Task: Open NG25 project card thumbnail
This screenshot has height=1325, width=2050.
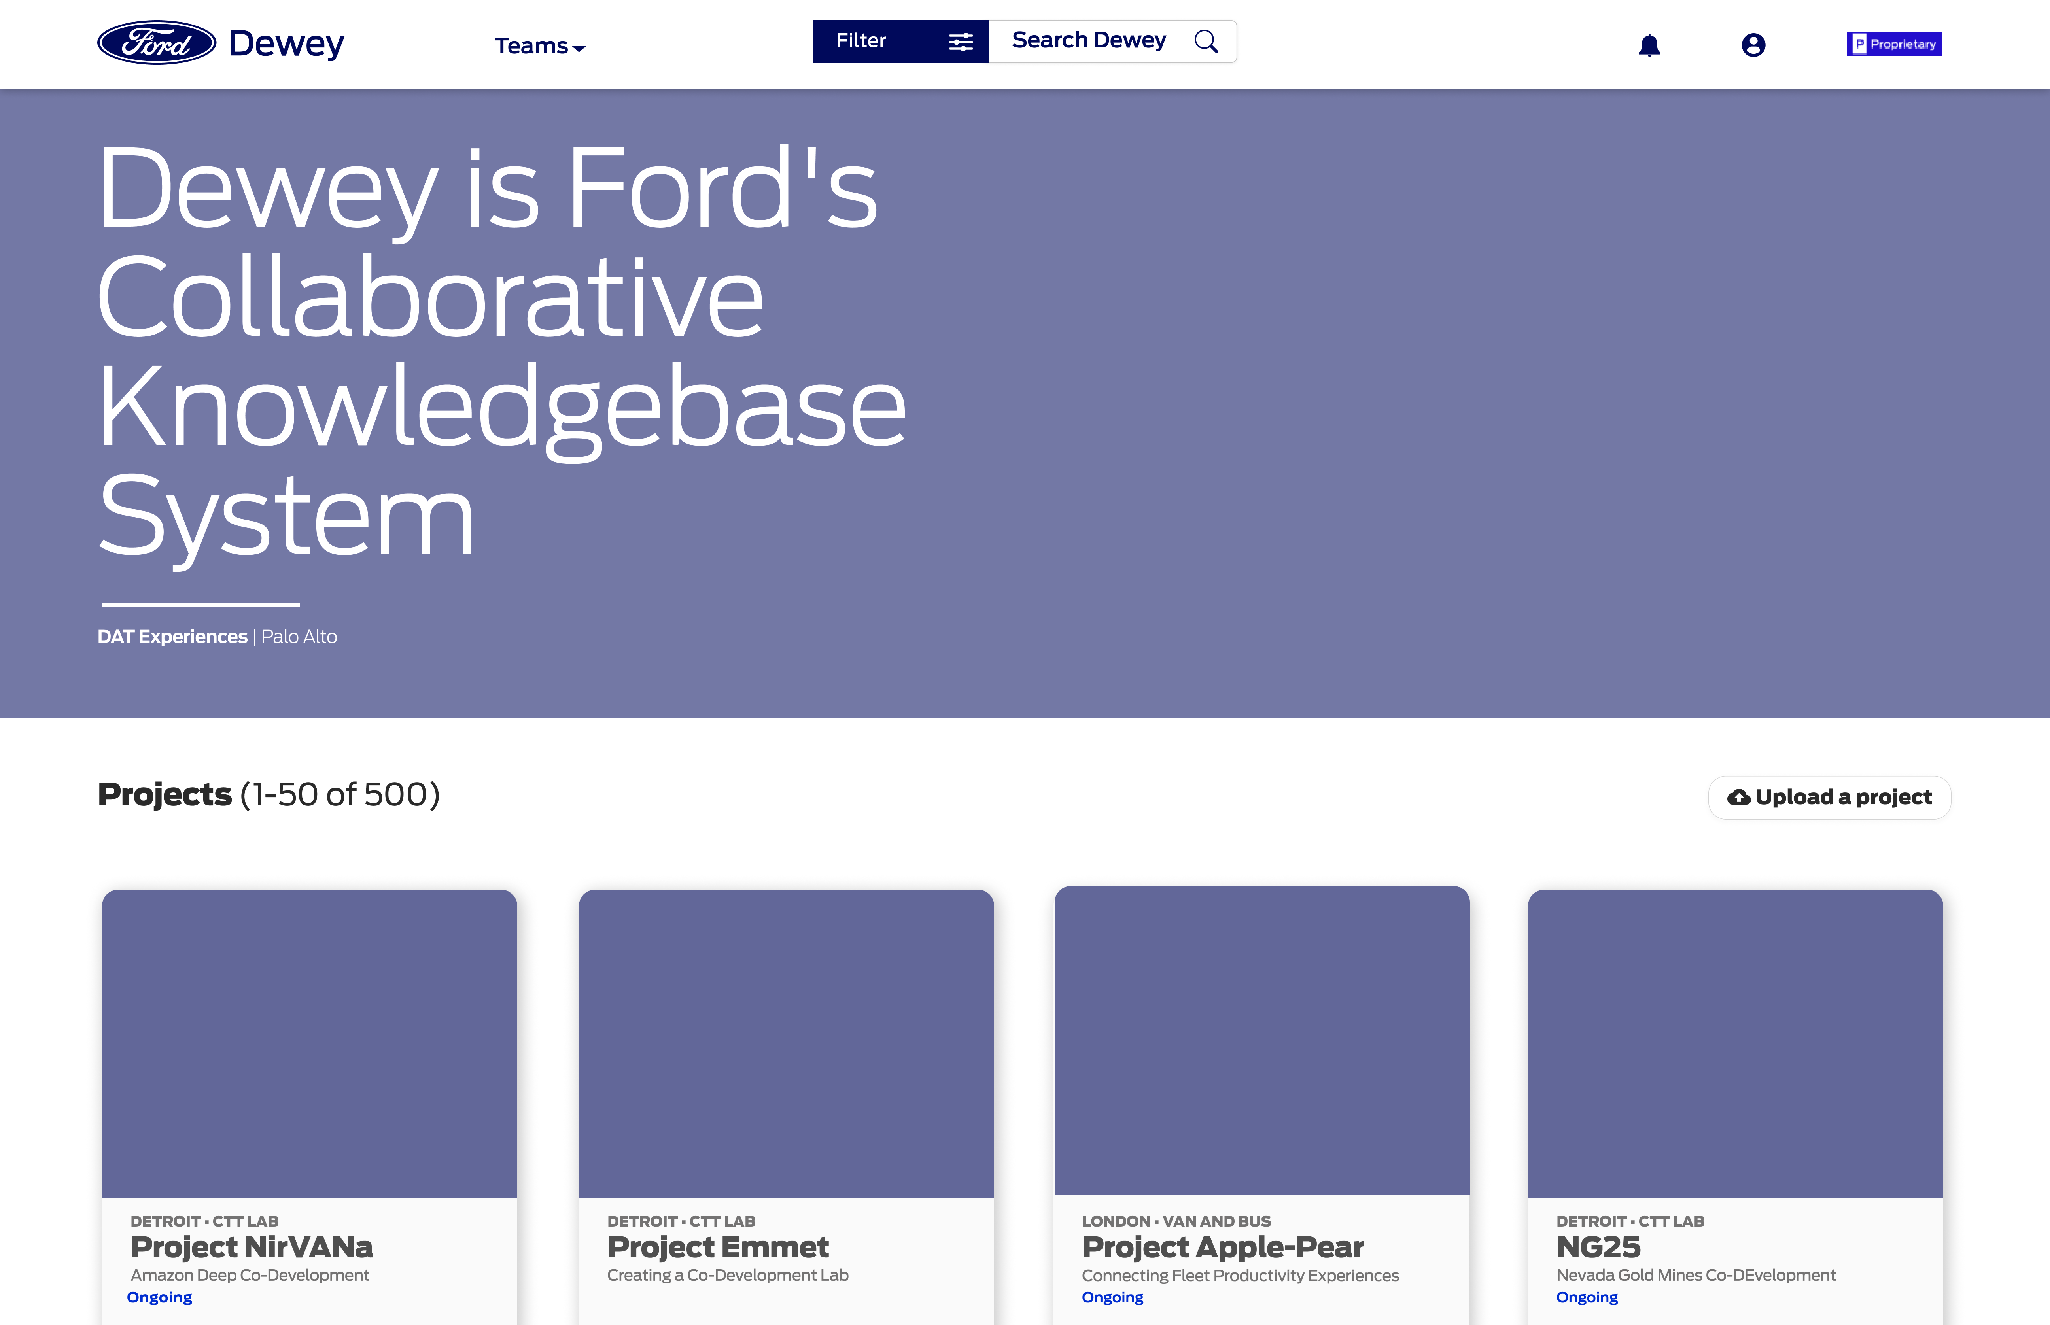Action: click(1735, 1043)
